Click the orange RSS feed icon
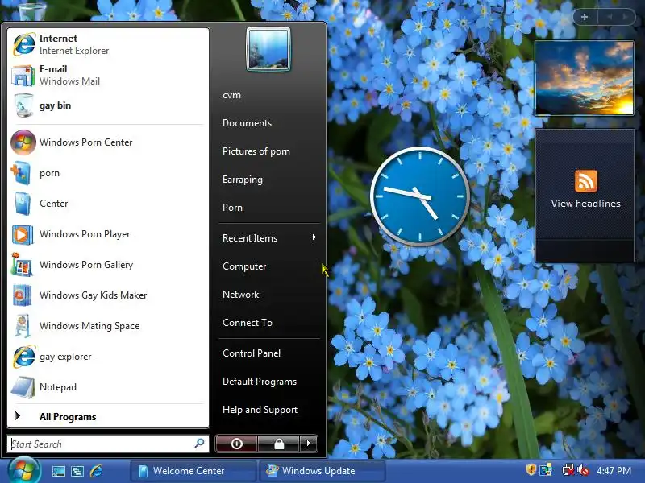 coord(586,180)
